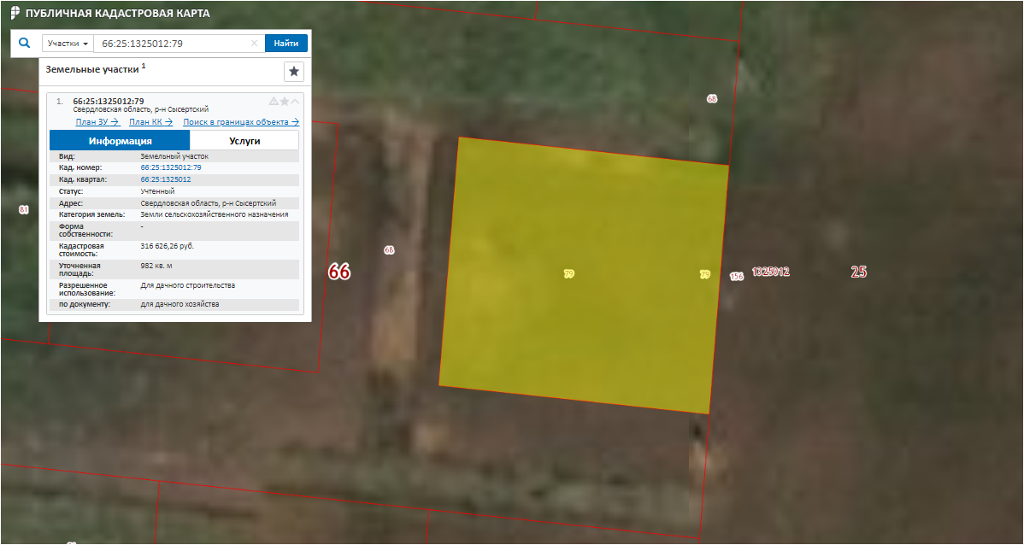Click the Rosreestr logo icon in header
The image size is (1024, 545).
15,14
